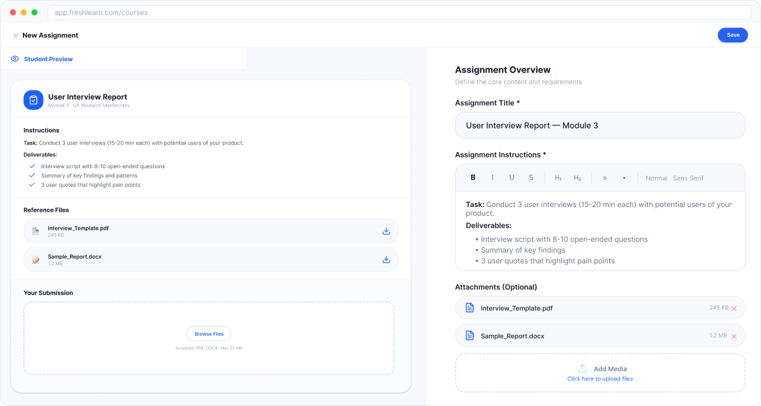Focus the Assignment Title input field
Screen dimensions: 761x406
(600, 125)
